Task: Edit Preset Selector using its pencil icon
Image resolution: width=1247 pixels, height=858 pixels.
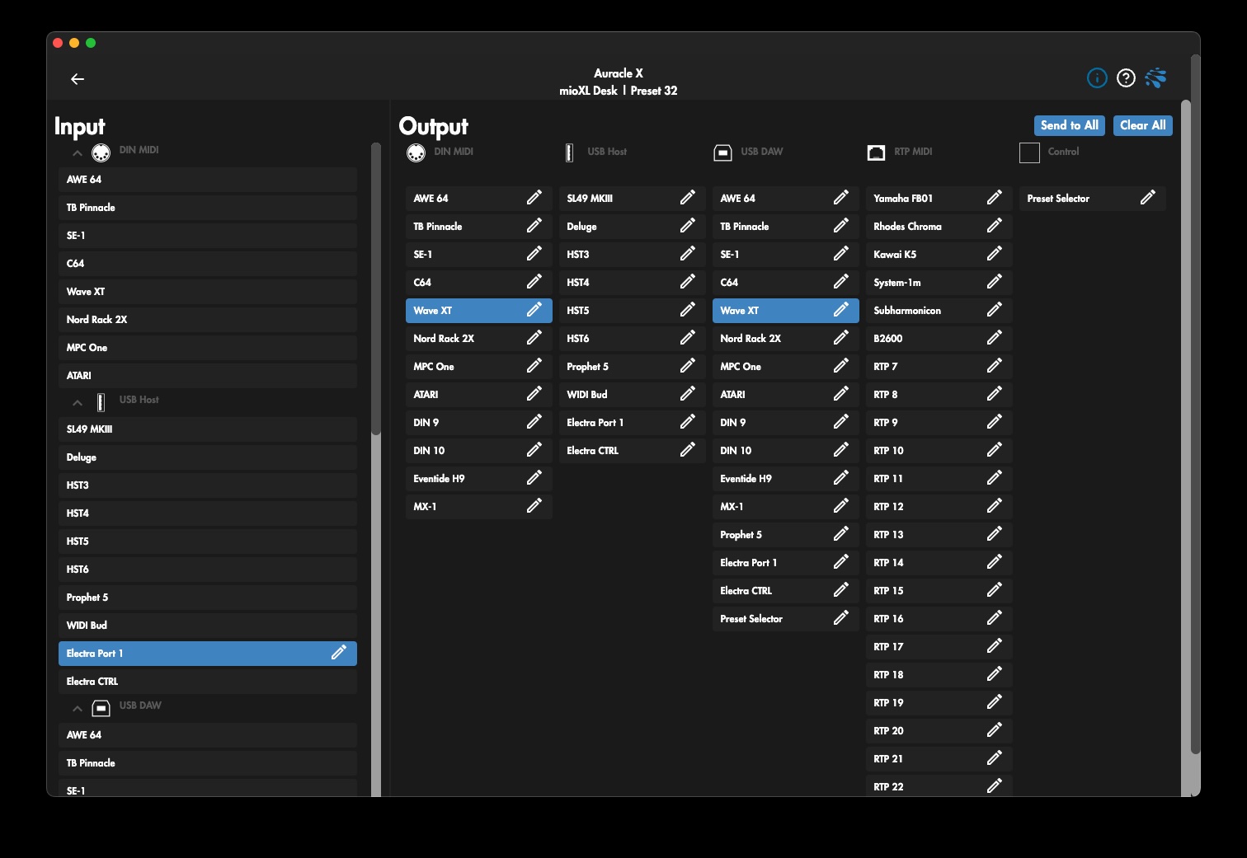Action: pos(1148,198)
